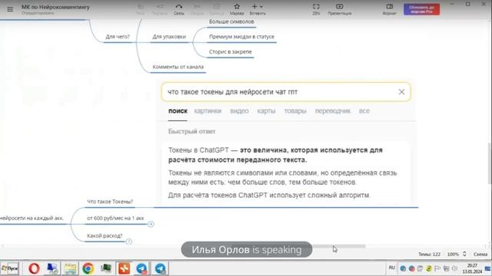Click the 'Темы: 122' status counter

pyautogui.click(x=429, y=254)
